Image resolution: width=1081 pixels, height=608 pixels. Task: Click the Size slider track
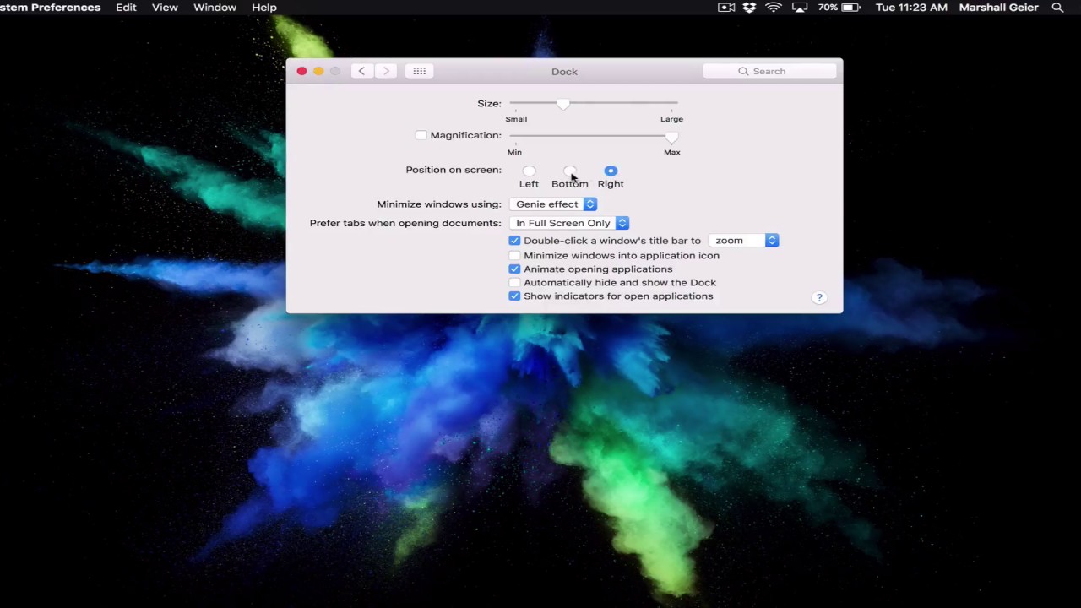[x=593, y=103]
